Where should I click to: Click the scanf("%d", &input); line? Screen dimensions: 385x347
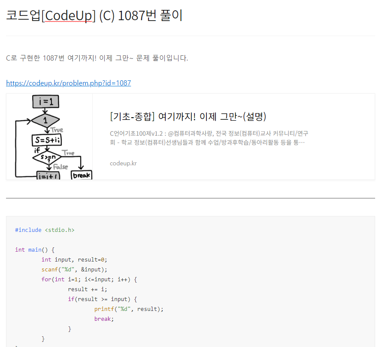coord(74,270)
